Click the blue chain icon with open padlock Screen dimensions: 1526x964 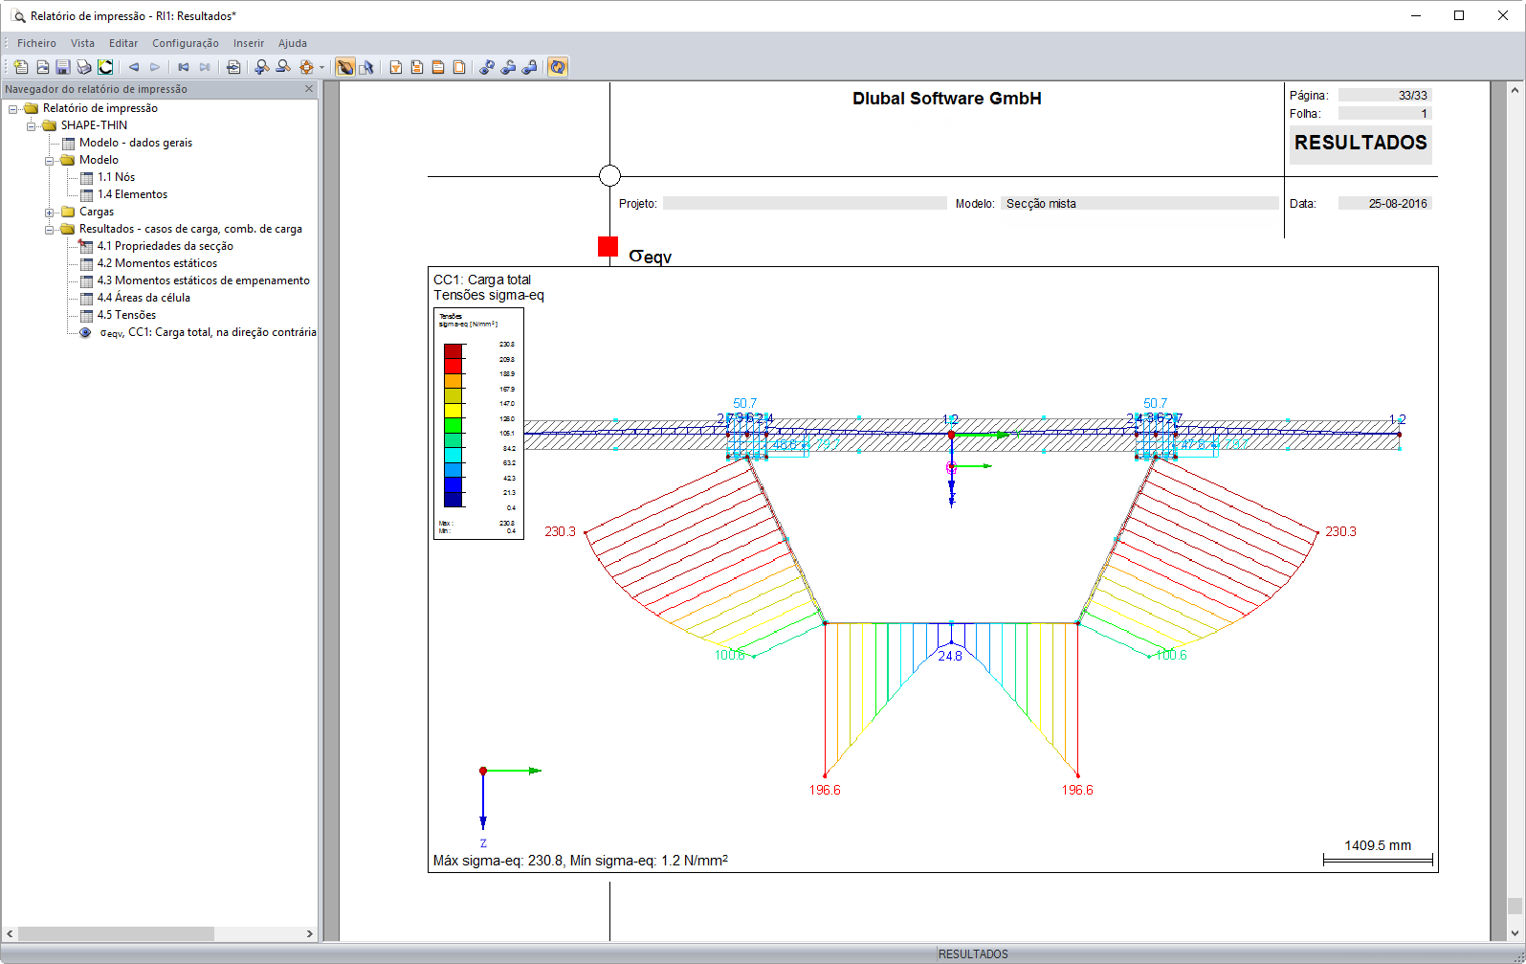(x=508, y=67)
